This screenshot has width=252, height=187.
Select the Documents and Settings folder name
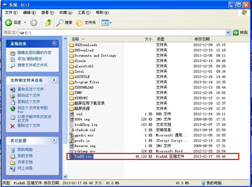click(x=95, y=55)
